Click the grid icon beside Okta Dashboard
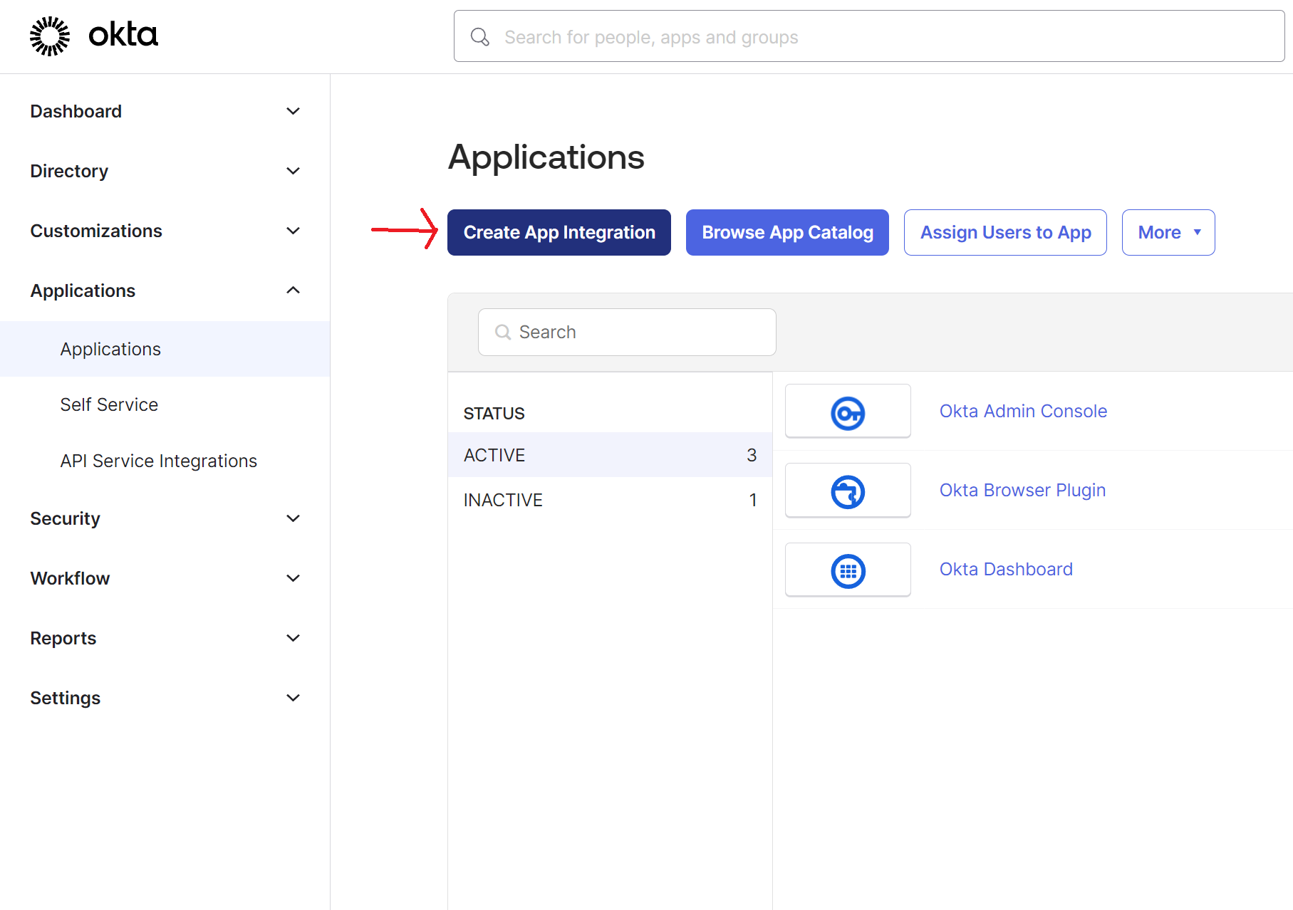 pos(848,570)
